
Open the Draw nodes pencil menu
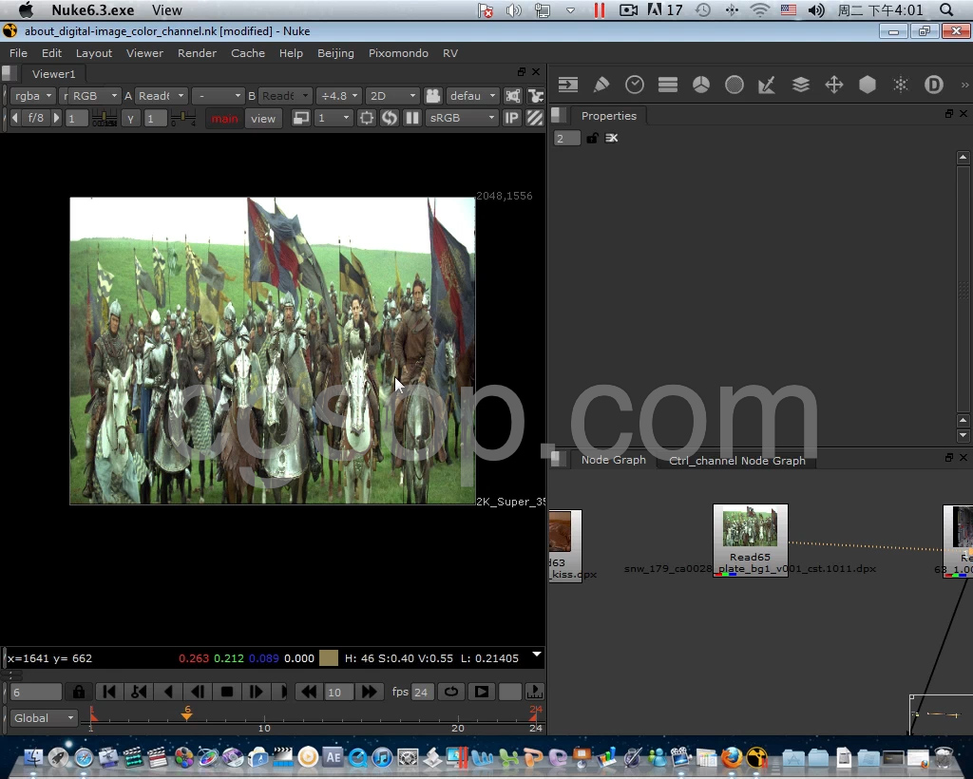click(601, 85)
